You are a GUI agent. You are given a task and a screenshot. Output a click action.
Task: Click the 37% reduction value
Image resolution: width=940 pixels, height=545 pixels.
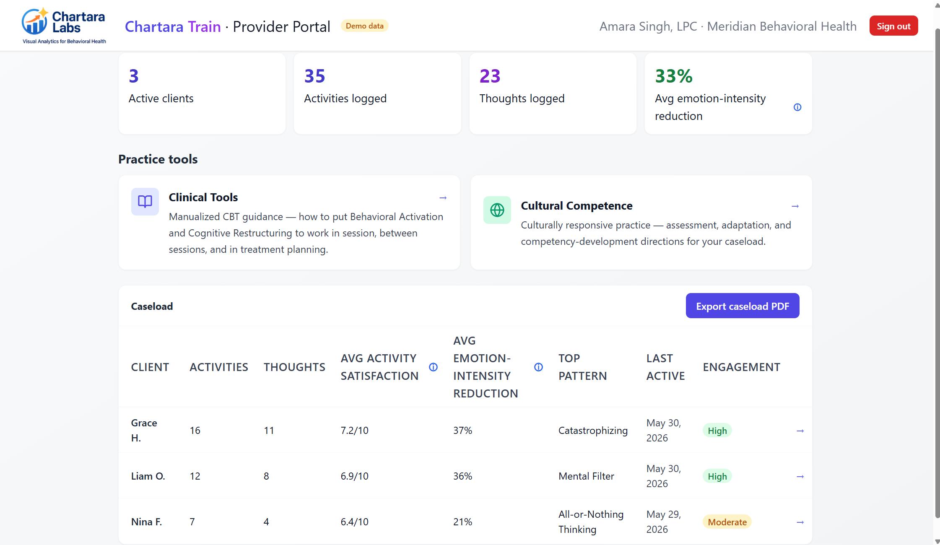[x=462, y=431]
